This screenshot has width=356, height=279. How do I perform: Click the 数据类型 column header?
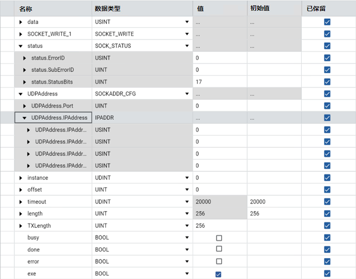107,9
